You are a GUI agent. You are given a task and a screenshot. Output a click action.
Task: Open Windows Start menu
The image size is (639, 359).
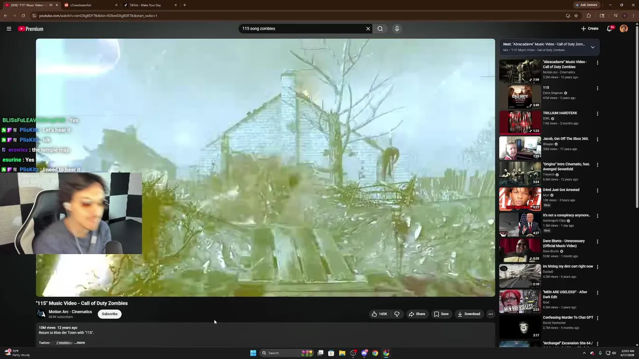(x=253, y=353)
